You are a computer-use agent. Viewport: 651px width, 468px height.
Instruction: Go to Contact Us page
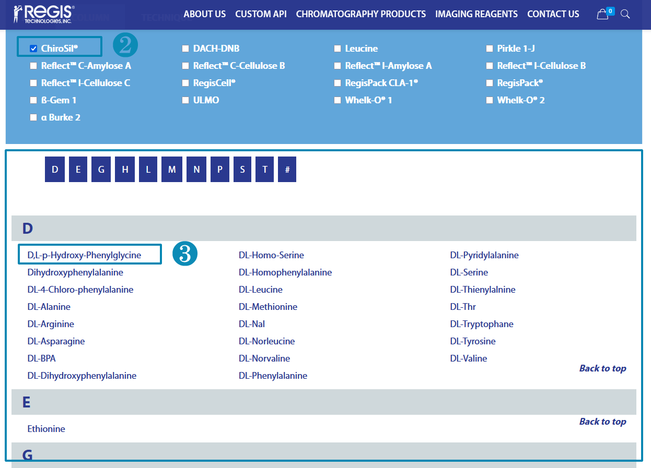[x=553, y=14]
